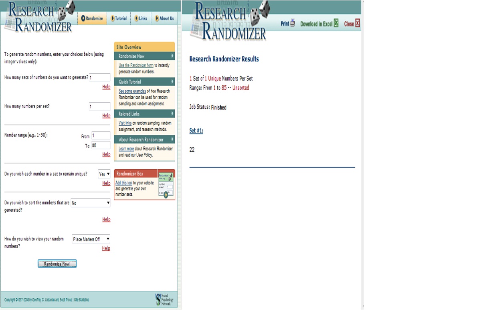Image resolution: width=497 pixels, height=310 pixels.
Task: Expand the Quick Tutorial sidebar header
Action: 144,82
